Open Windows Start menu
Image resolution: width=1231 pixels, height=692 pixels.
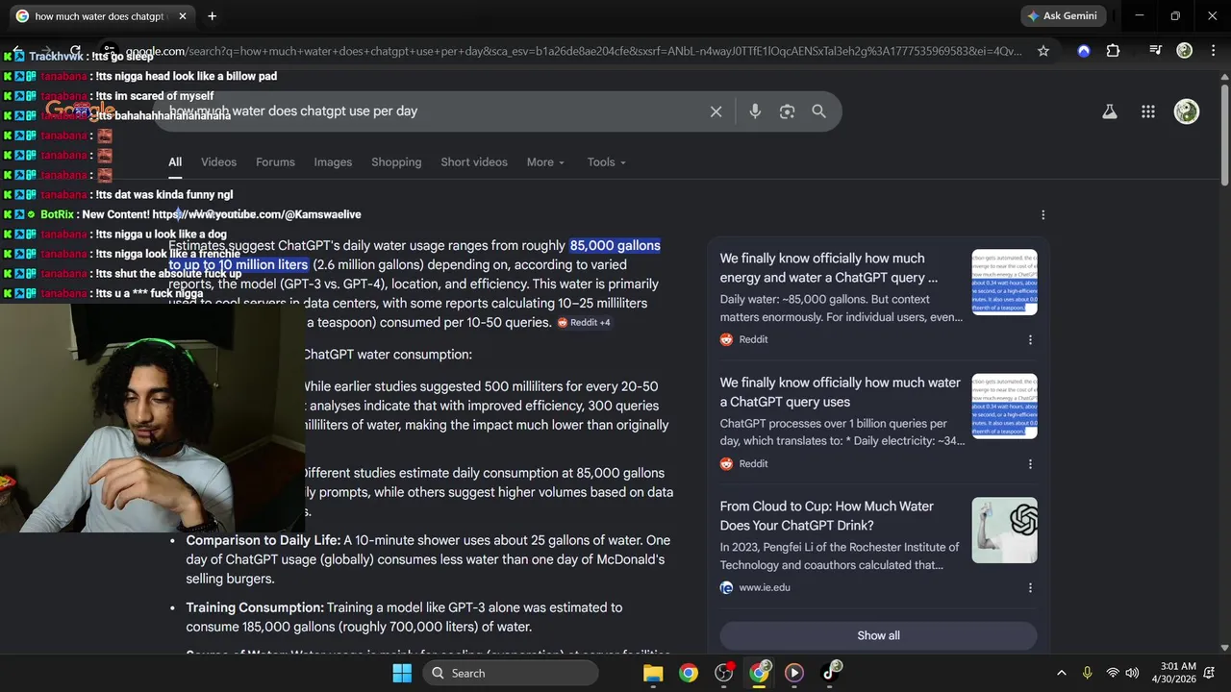point(402,673)
